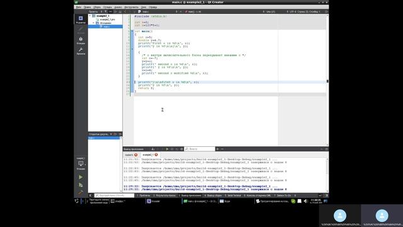Re-run application from output pane play icon
403x227 pixels.
click(x=167, y=149)
